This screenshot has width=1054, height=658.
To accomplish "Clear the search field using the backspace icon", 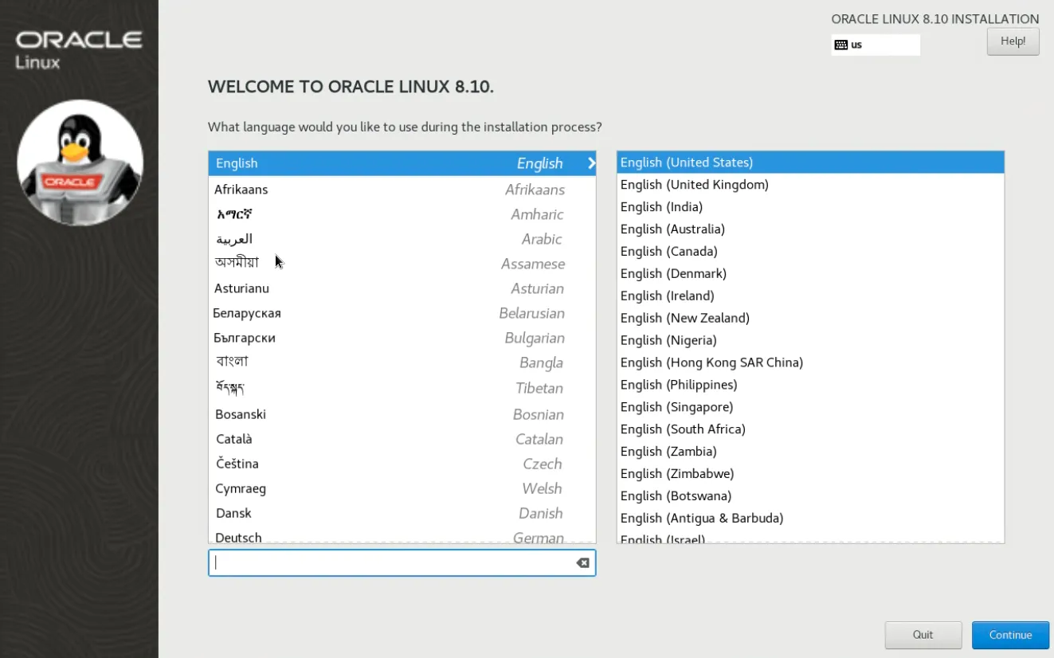I will pyautogui.click(x=582, y=562).
